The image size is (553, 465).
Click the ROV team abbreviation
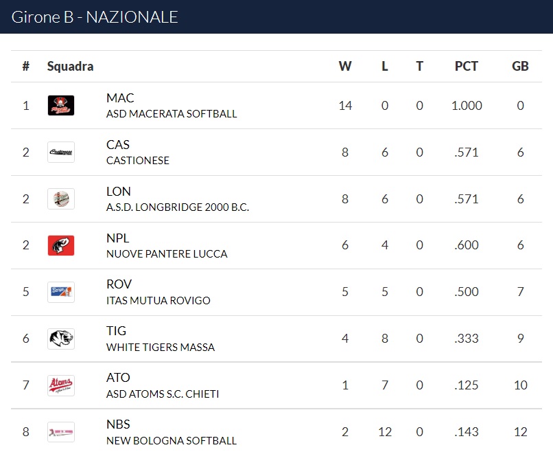[x=119, y=284]
